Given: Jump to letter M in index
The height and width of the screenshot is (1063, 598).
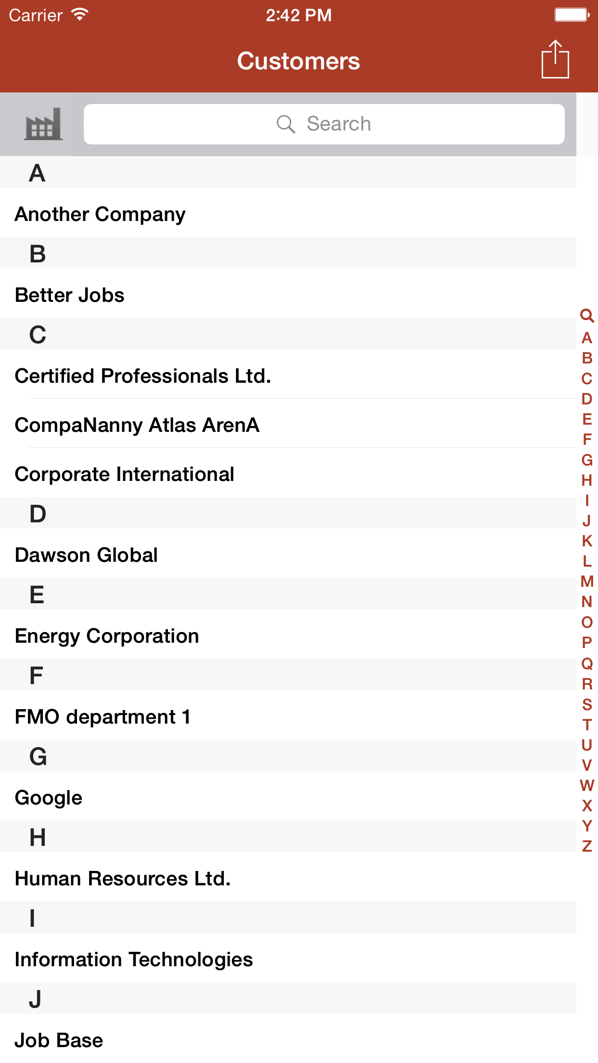Looking at the screenshot, I should pyautogui.click(x=587, y=582).
